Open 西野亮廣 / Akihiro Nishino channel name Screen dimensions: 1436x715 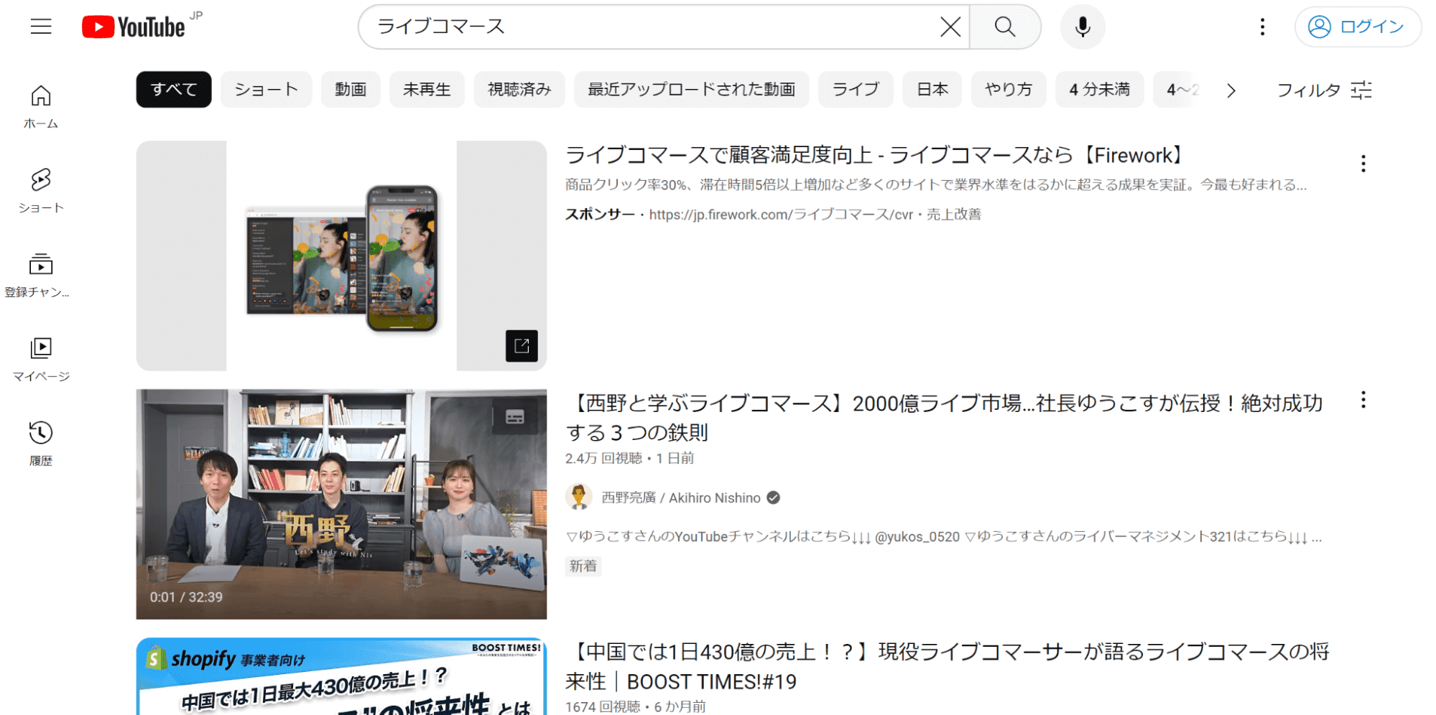(x=680, y=497)
